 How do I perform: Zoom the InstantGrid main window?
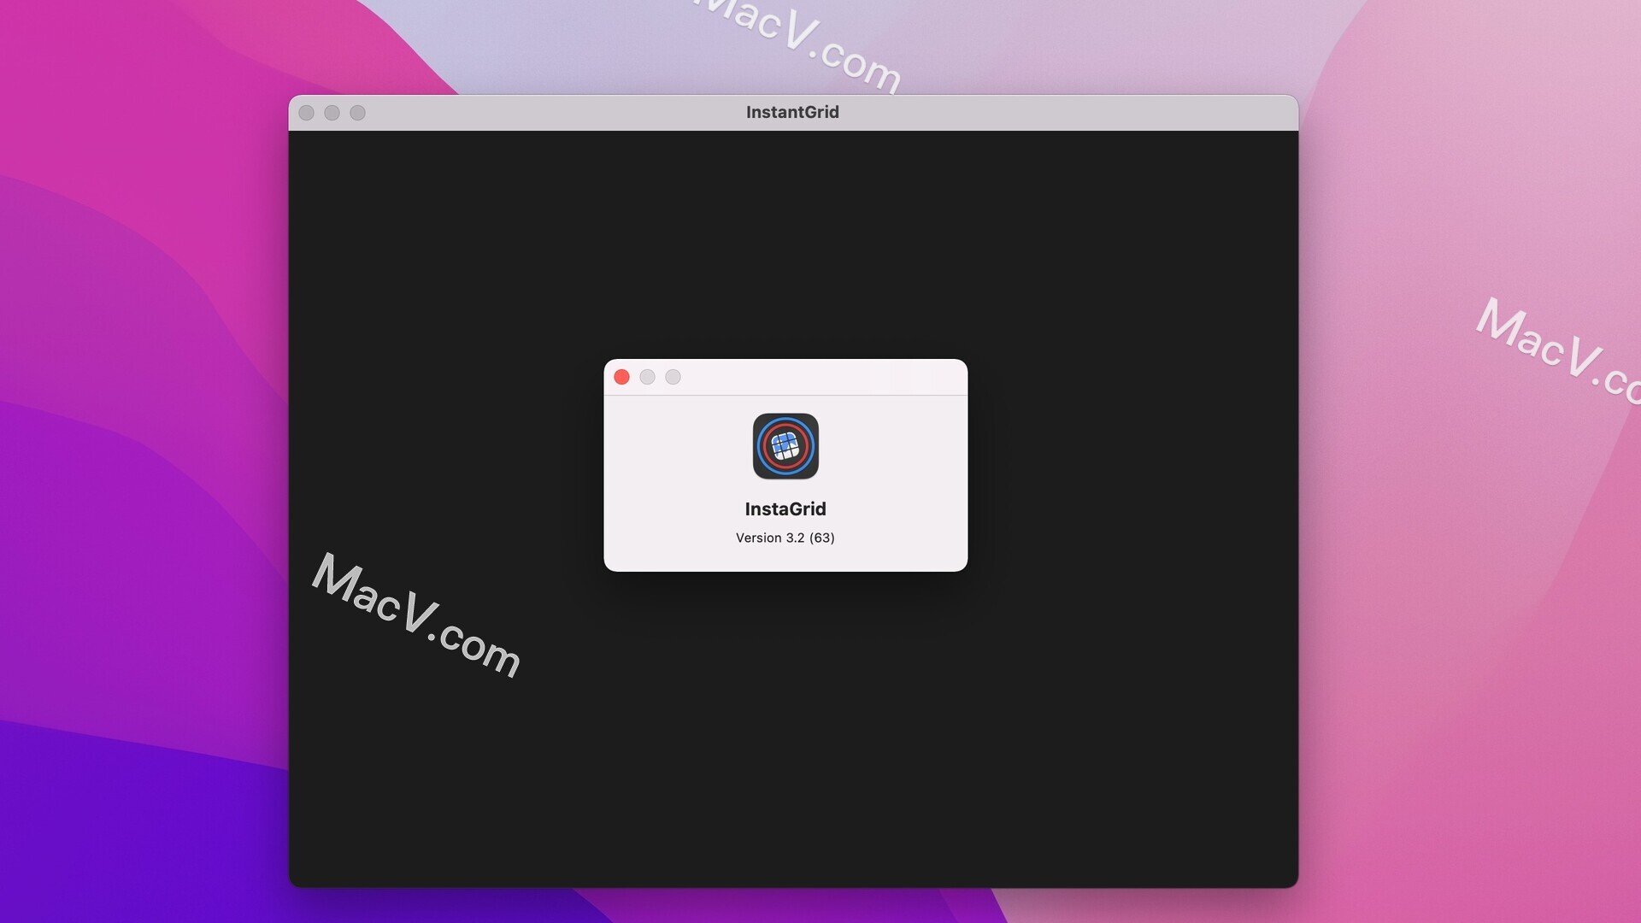(358, 113)
